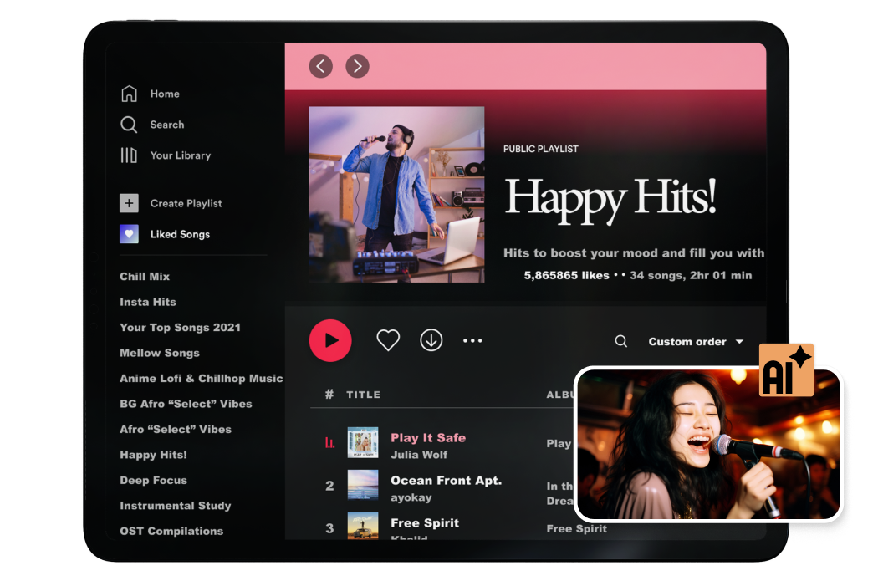
Task: Open artist ayokay
Action: 411,497
